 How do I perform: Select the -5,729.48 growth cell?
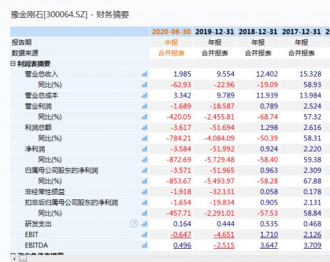tap(219, 160)
